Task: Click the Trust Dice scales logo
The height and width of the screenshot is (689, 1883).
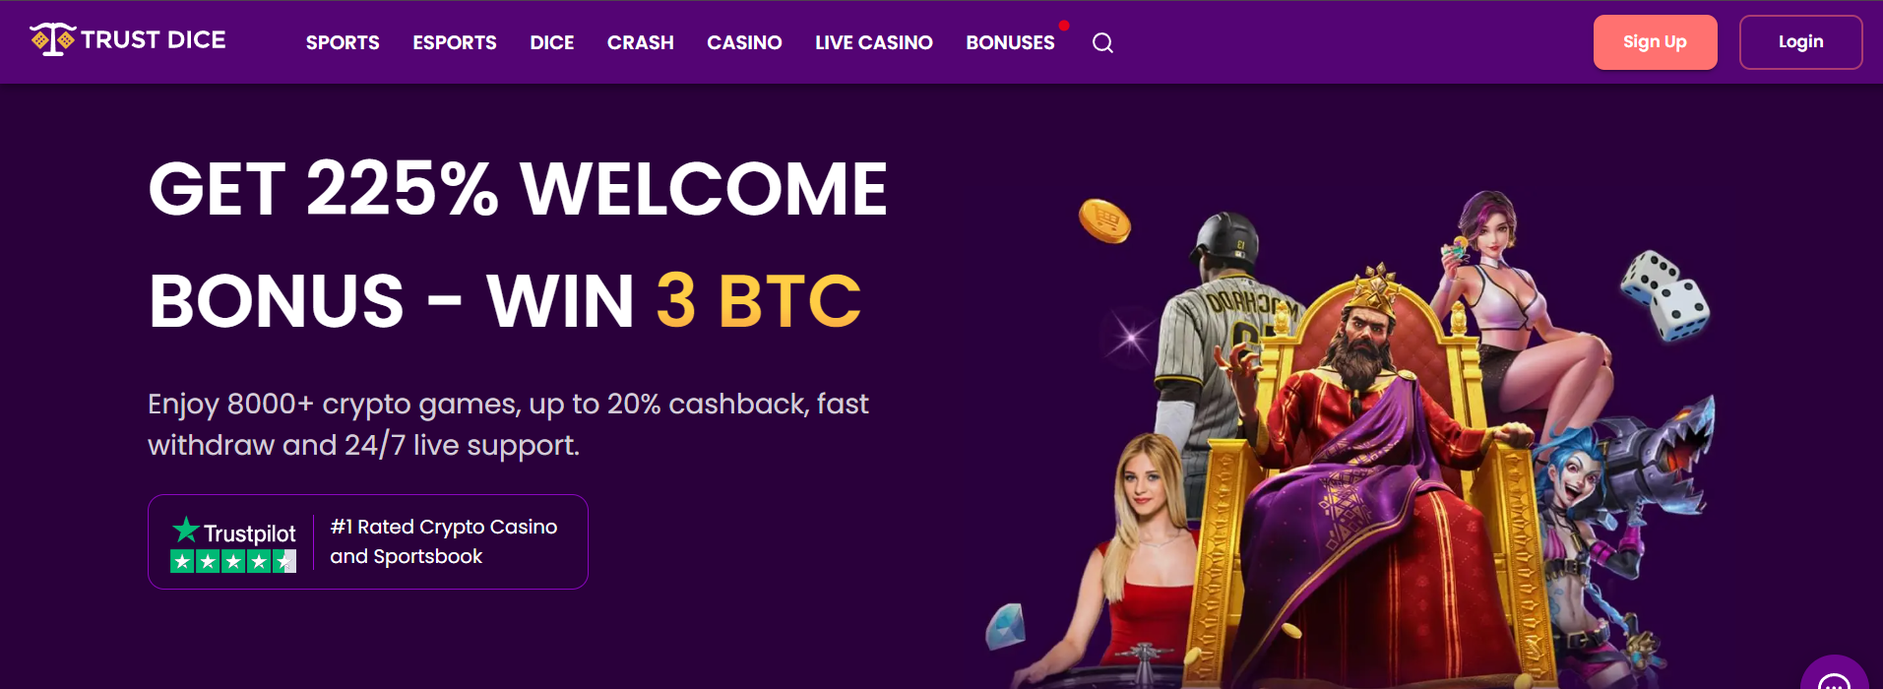Action: coord(53,39)
